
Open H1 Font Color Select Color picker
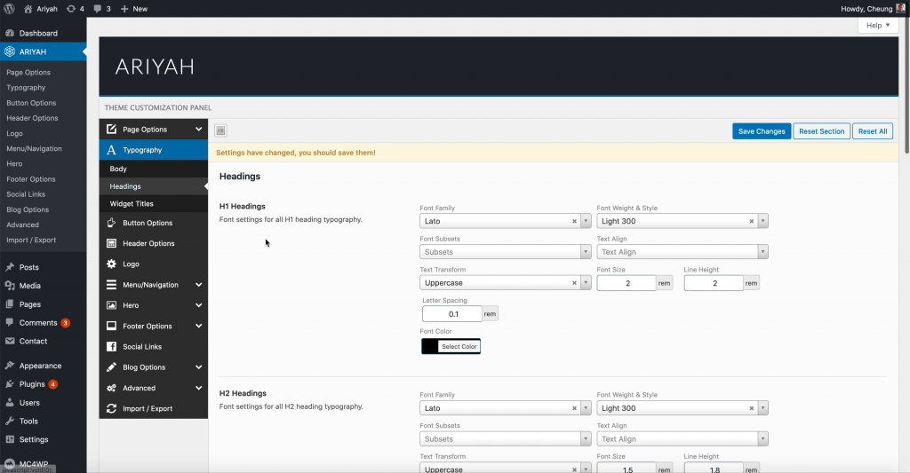pos(451,346)
